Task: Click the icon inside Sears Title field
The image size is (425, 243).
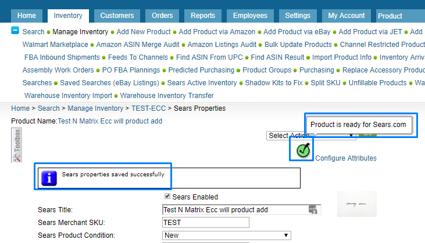Action: (x=313, y=209)
